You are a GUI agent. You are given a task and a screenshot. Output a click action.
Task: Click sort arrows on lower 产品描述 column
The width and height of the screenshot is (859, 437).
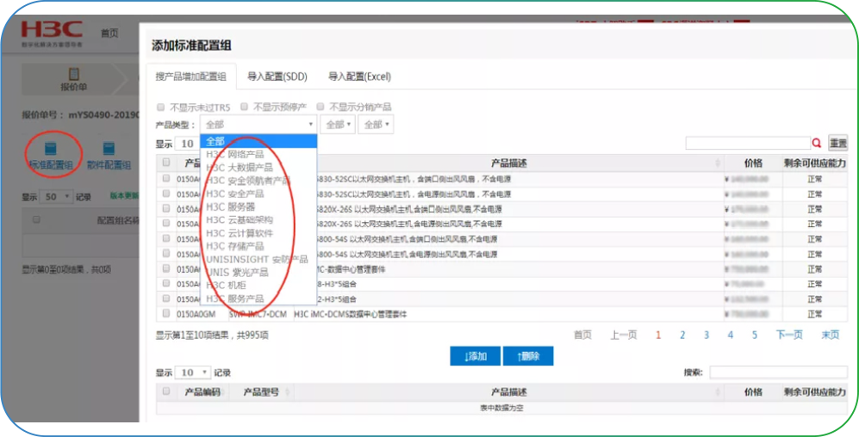(718, 392)
